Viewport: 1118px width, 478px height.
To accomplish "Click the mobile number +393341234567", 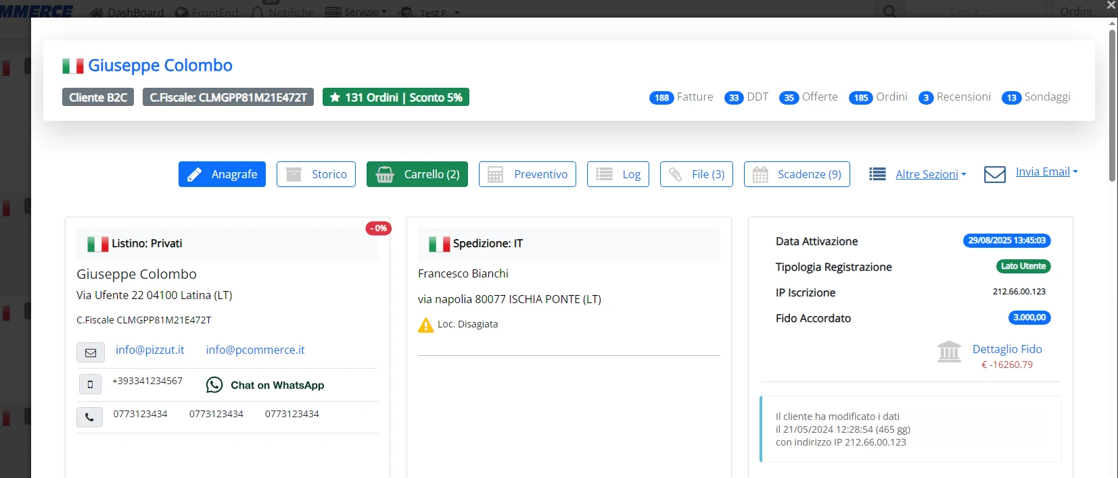I will [147, 381].
